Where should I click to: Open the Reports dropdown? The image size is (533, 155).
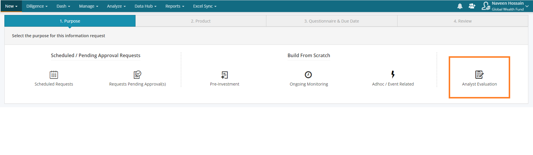coord(175,6)
